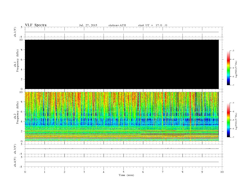This screenshot has width=250, height=193.
Task: Click the "-3" label on ch.1 colorbar
Action: (x=233, y=51)
